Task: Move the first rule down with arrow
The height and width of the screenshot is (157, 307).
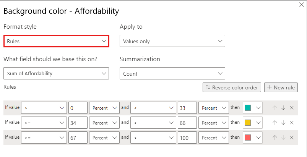Action: click(283, 108)
